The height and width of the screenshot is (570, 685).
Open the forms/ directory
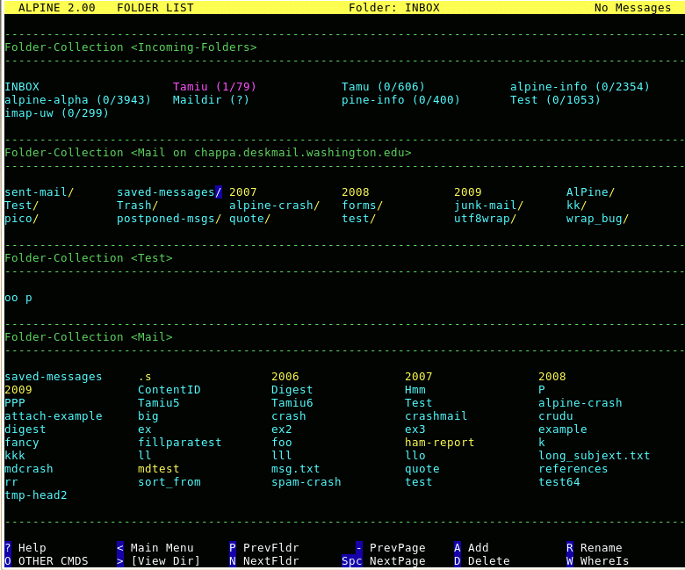pos(362,206)
